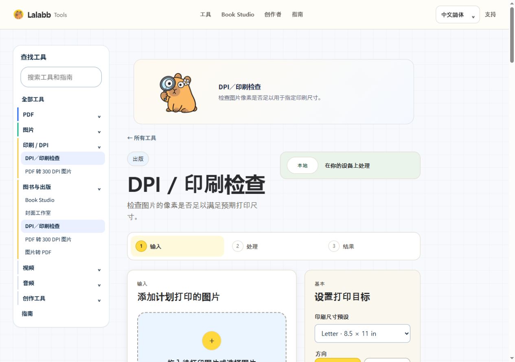Click 全部工具 in the sidebar
The height and width of the screenshot is (362, 515).
click(33, 99)
